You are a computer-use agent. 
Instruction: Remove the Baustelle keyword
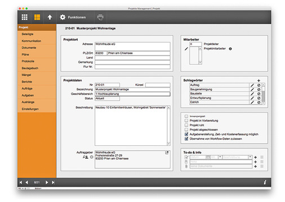tap(259, 94)
